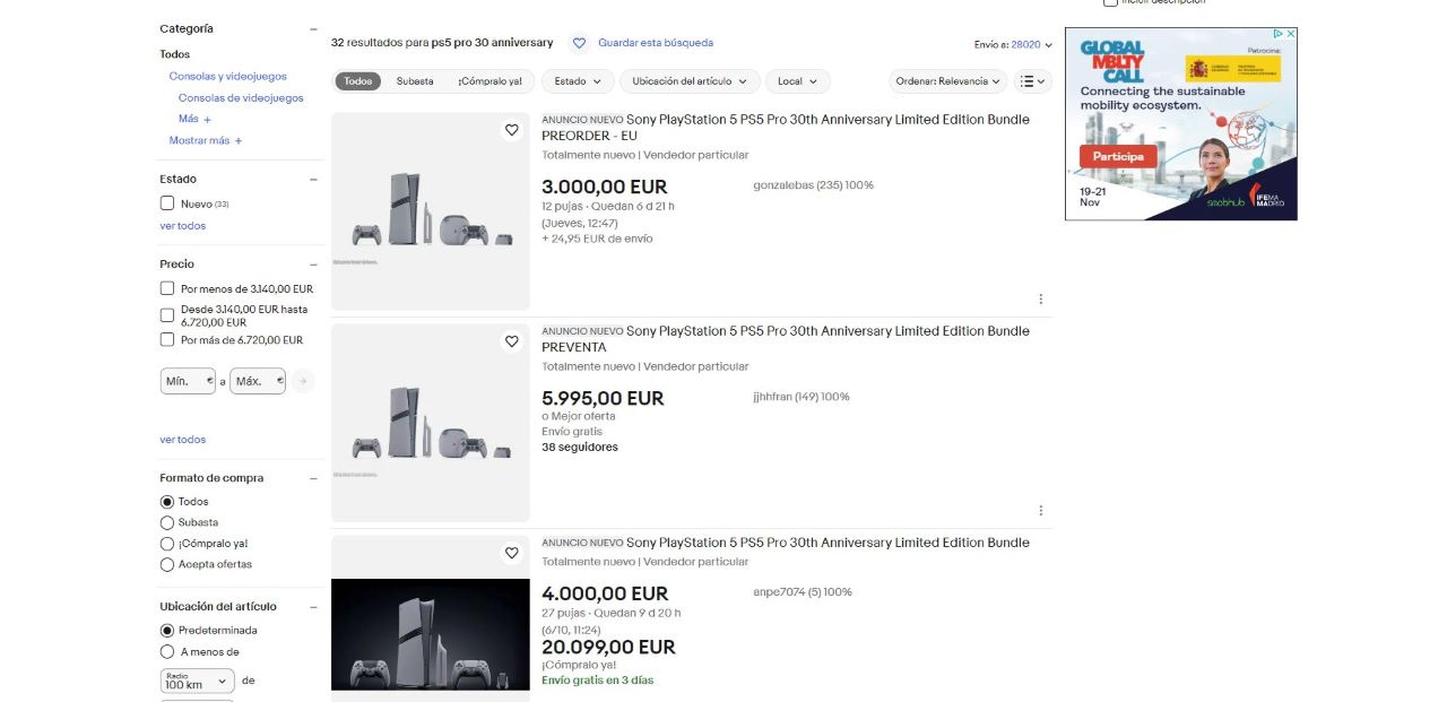
Task: Enable the Por menos de 3.140,00 EUR filter
Action: 167,288
